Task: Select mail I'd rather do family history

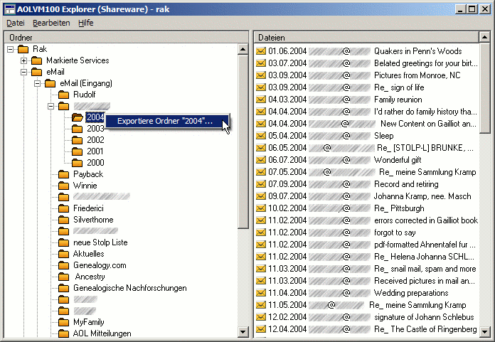Action: 425,112
